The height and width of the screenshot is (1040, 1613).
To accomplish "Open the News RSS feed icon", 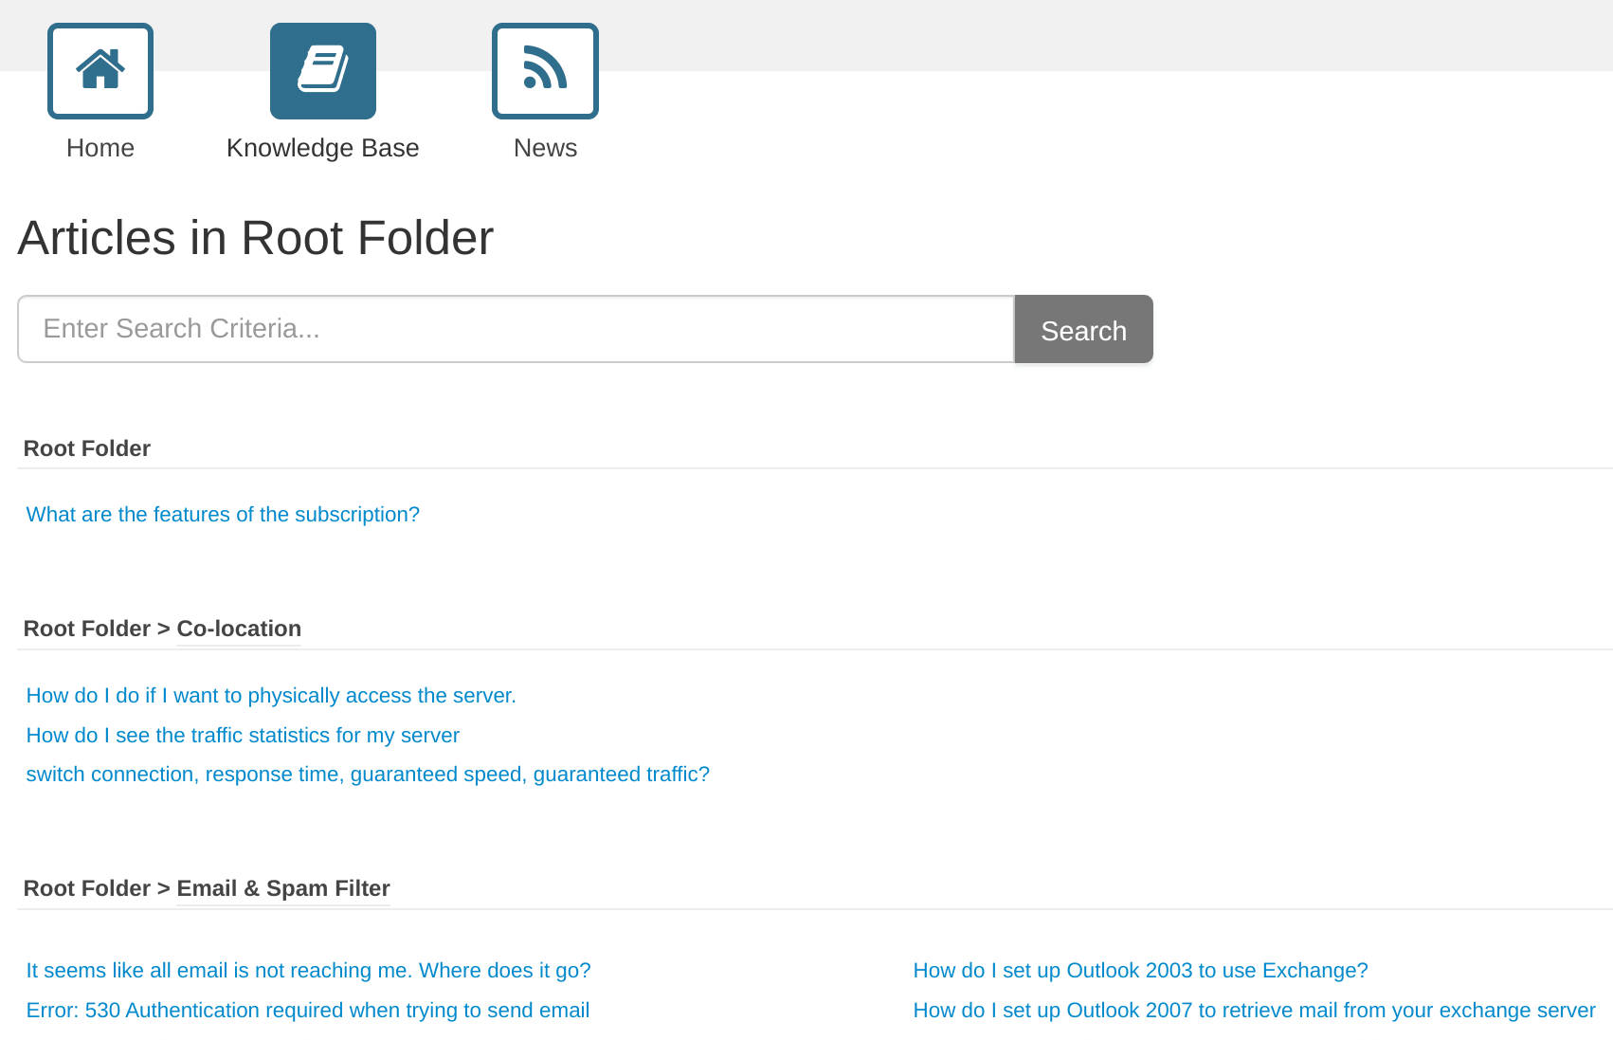I will [x=545, y=71].
